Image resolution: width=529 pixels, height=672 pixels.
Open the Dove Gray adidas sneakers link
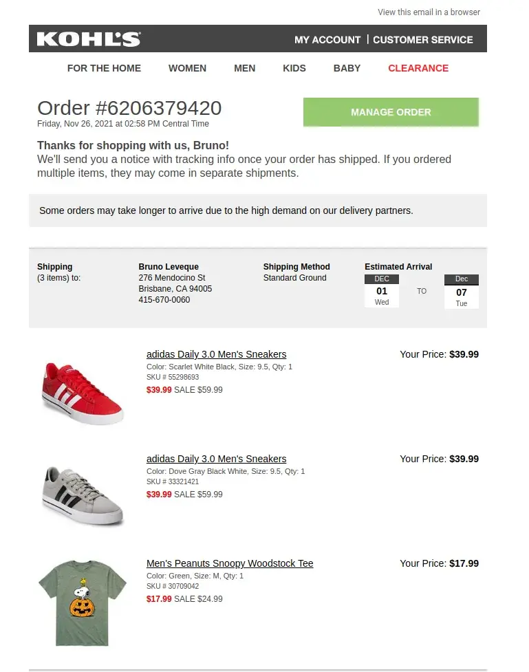point(216,459)
